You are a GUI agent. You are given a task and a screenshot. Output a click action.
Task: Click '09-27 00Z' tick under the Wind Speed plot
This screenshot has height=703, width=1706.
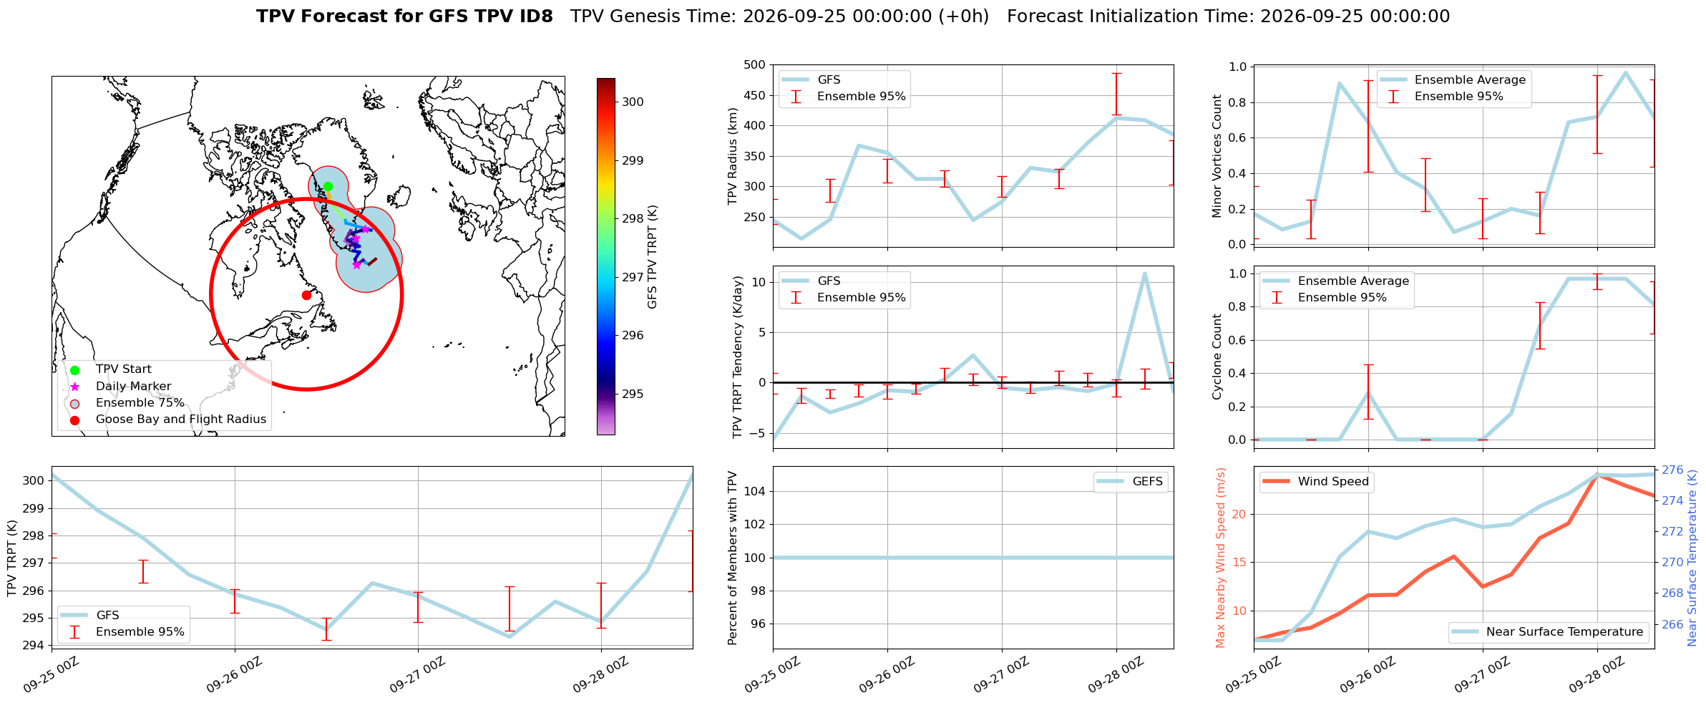pos(1483,674)
